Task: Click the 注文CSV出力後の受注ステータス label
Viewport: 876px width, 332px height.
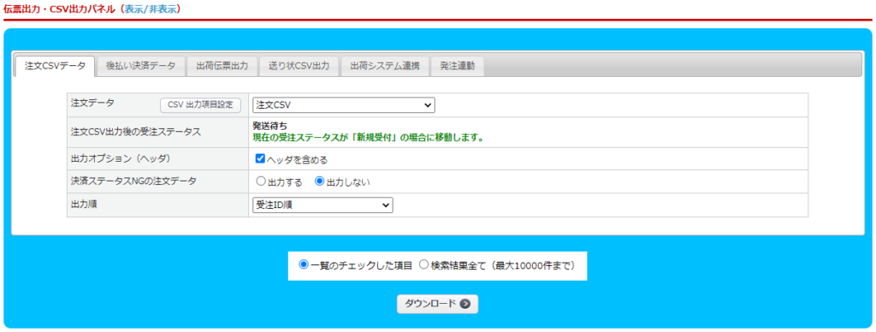Action: coord(136,133)
